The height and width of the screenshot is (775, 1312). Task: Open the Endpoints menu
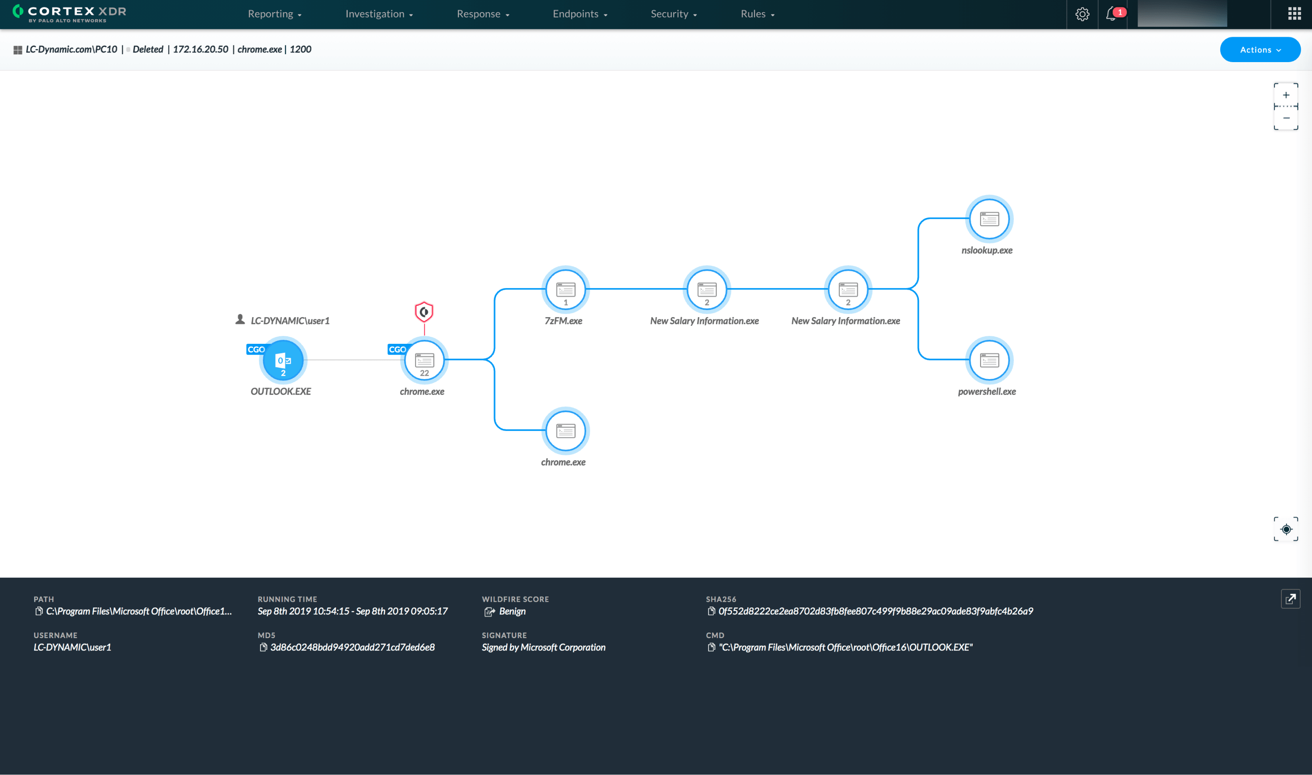pos(579,14)
